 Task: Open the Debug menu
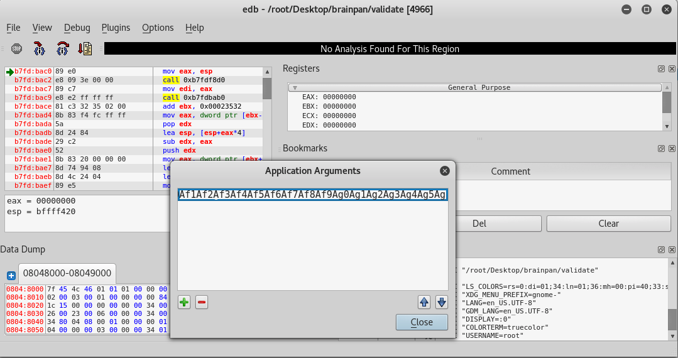[77, 28]
